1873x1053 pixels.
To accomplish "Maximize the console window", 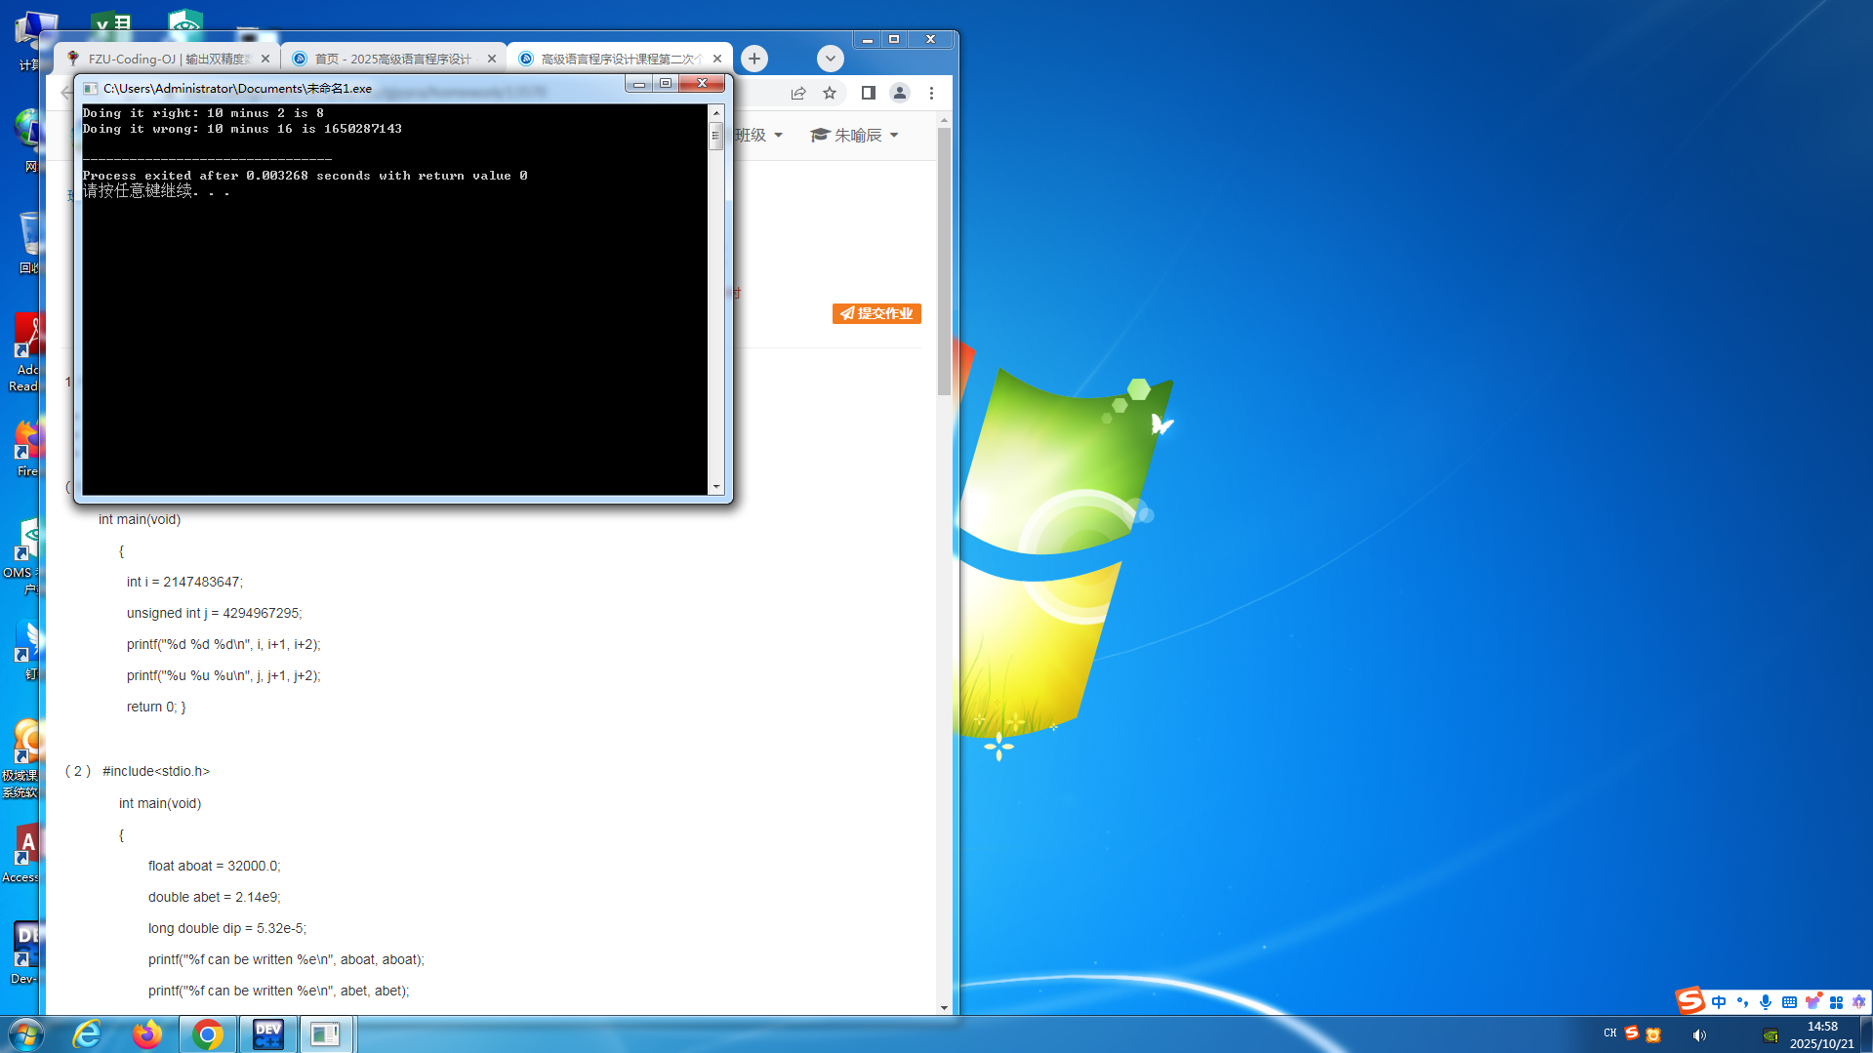I will click(x=666, y=84).
